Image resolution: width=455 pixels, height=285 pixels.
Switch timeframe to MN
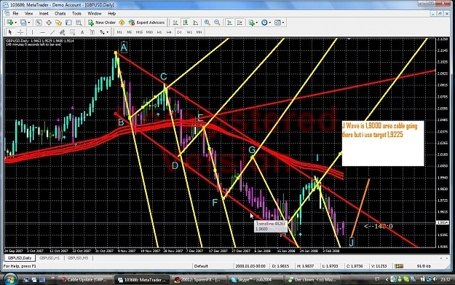pyautogui.click(x=199, y=32)
